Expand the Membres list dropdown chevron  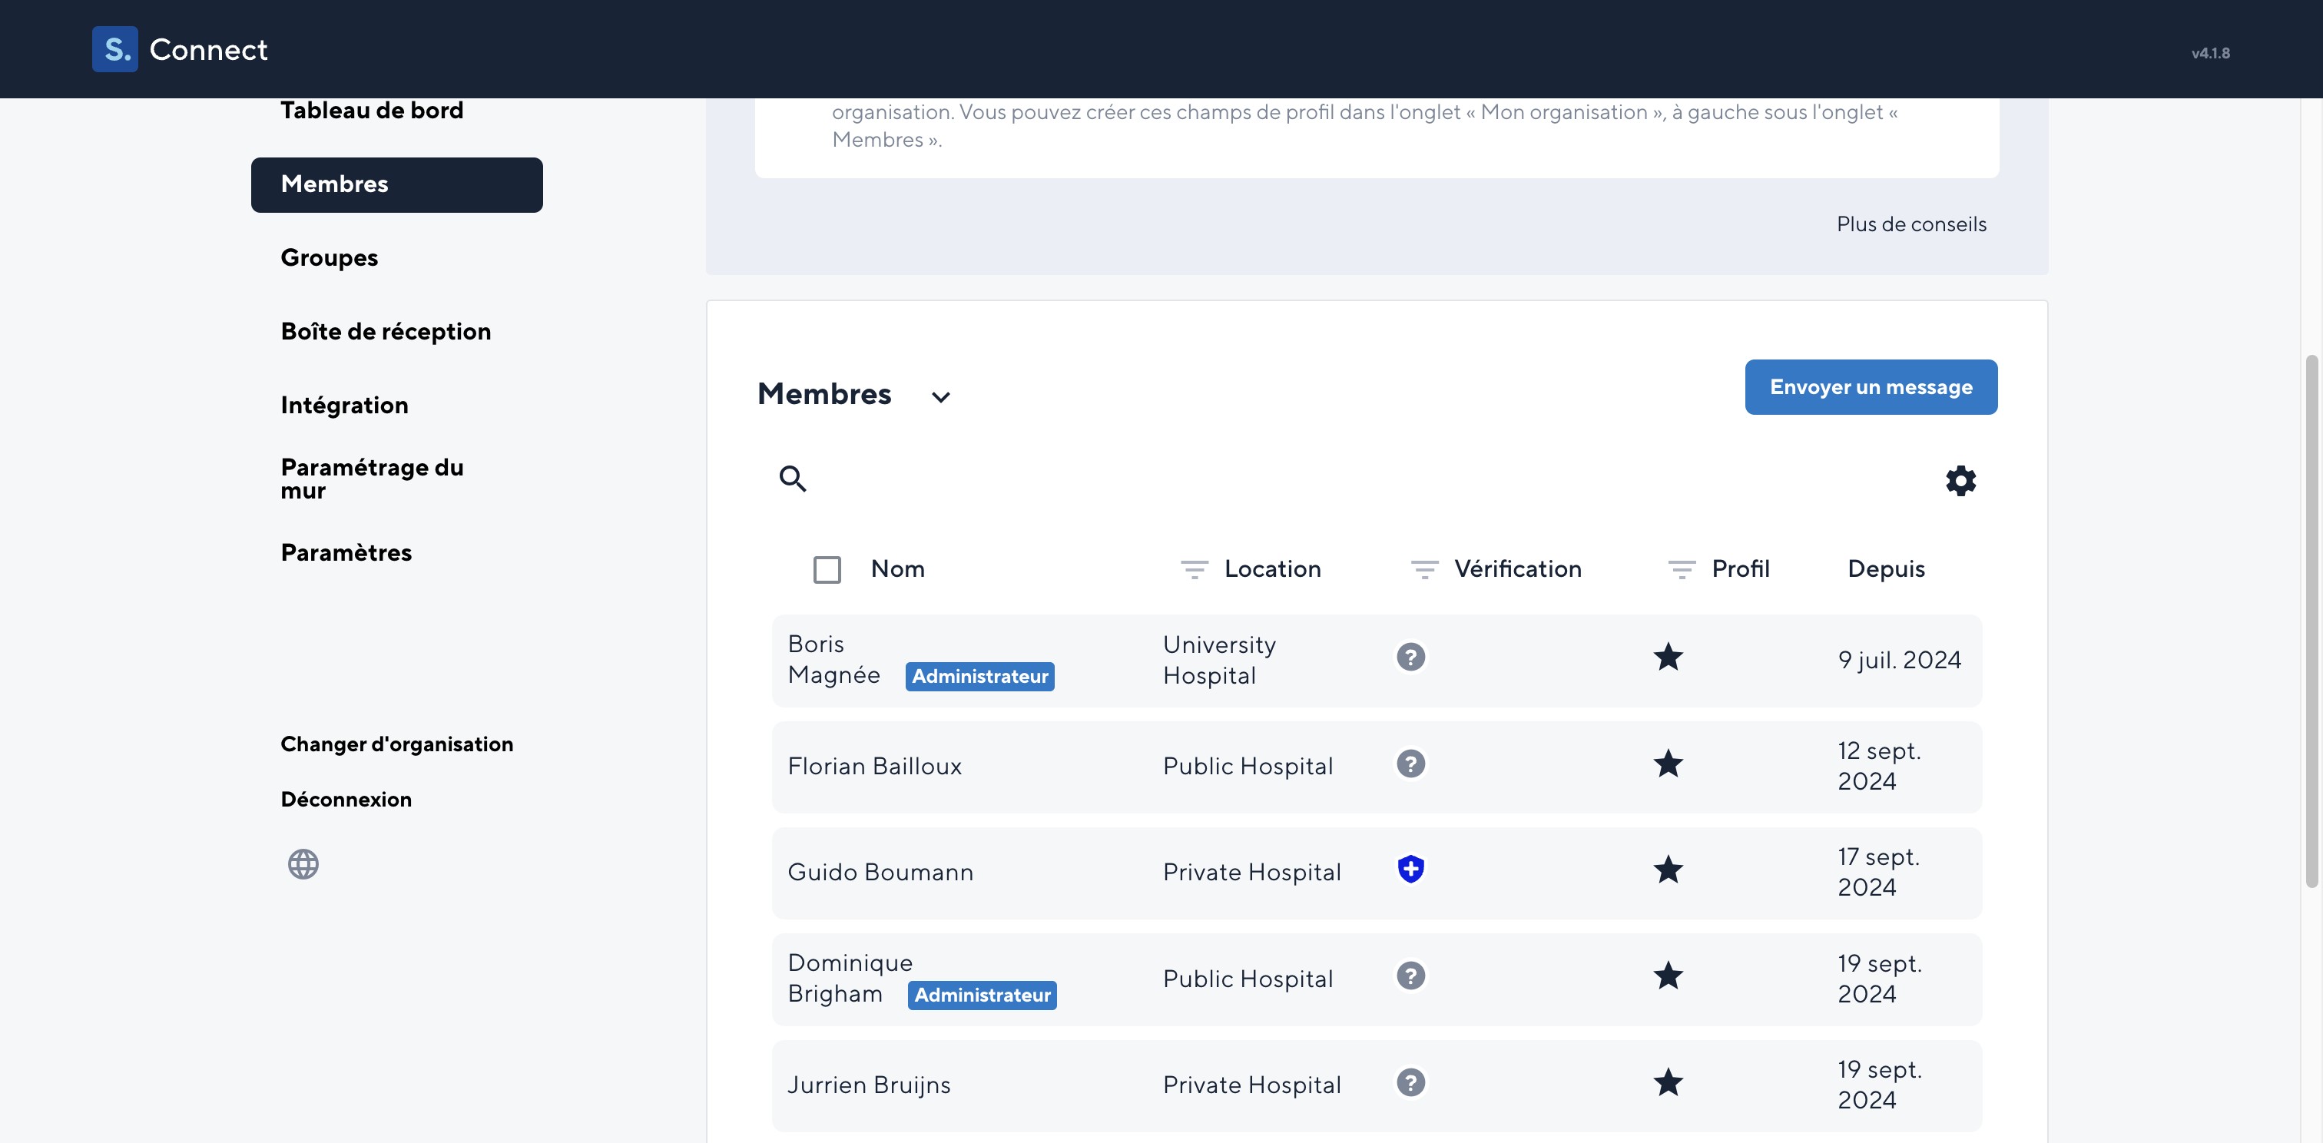coord(939,396)
